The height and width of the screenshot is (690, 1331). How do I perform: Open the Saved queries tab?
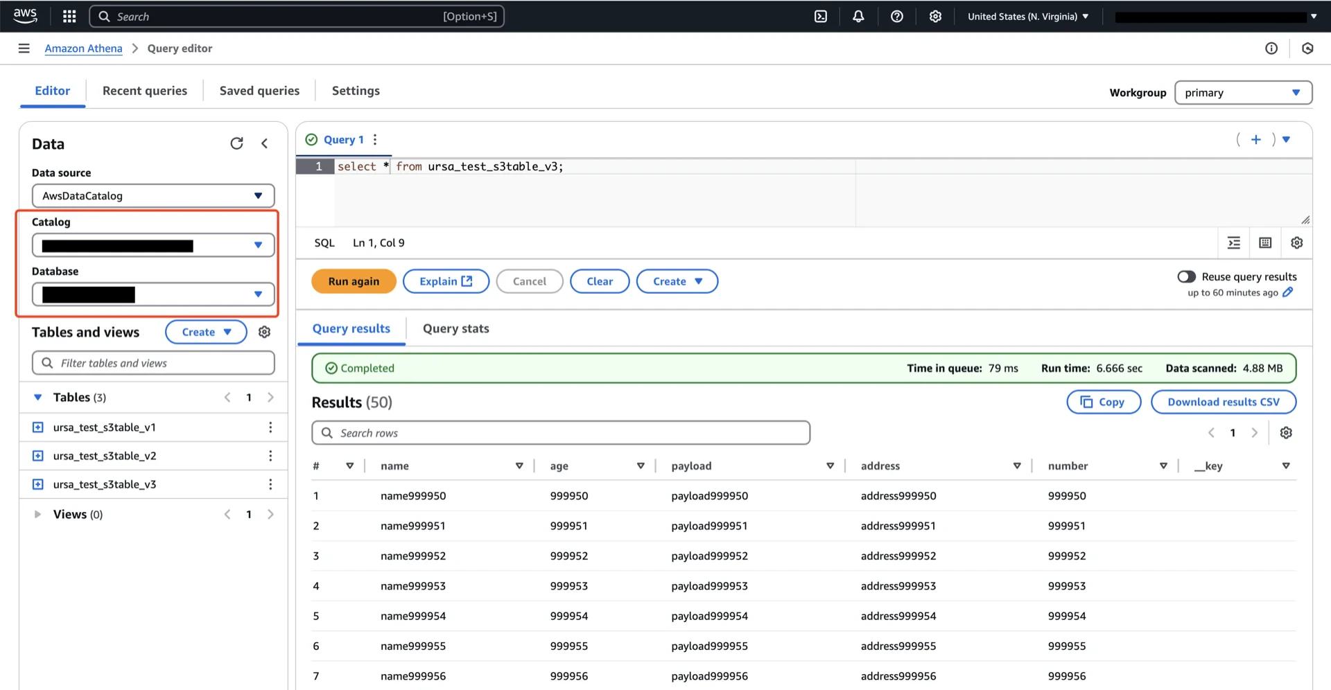tap(260, 91)
